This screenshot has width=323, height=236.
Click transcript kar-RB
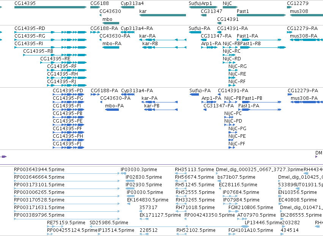pos(150,44)
